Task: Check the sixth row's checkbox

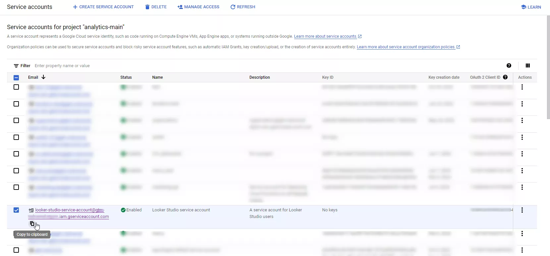Action: [x=16, y=171]
